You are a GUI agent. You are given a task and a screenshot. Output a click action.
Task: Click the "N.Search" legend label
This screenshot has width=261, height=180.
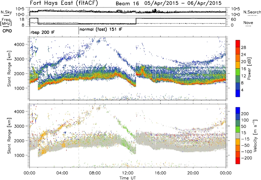(252, 12)
